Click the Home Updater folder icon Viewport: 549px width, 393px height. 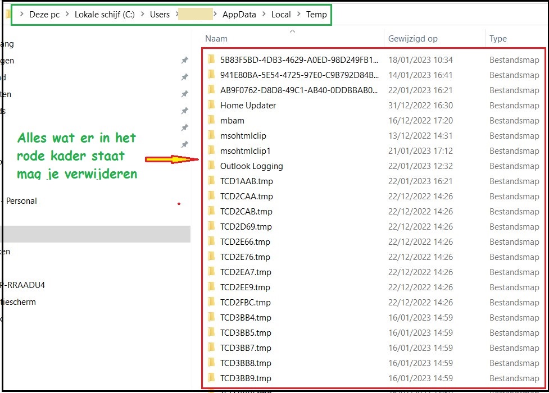coord(211,105)
